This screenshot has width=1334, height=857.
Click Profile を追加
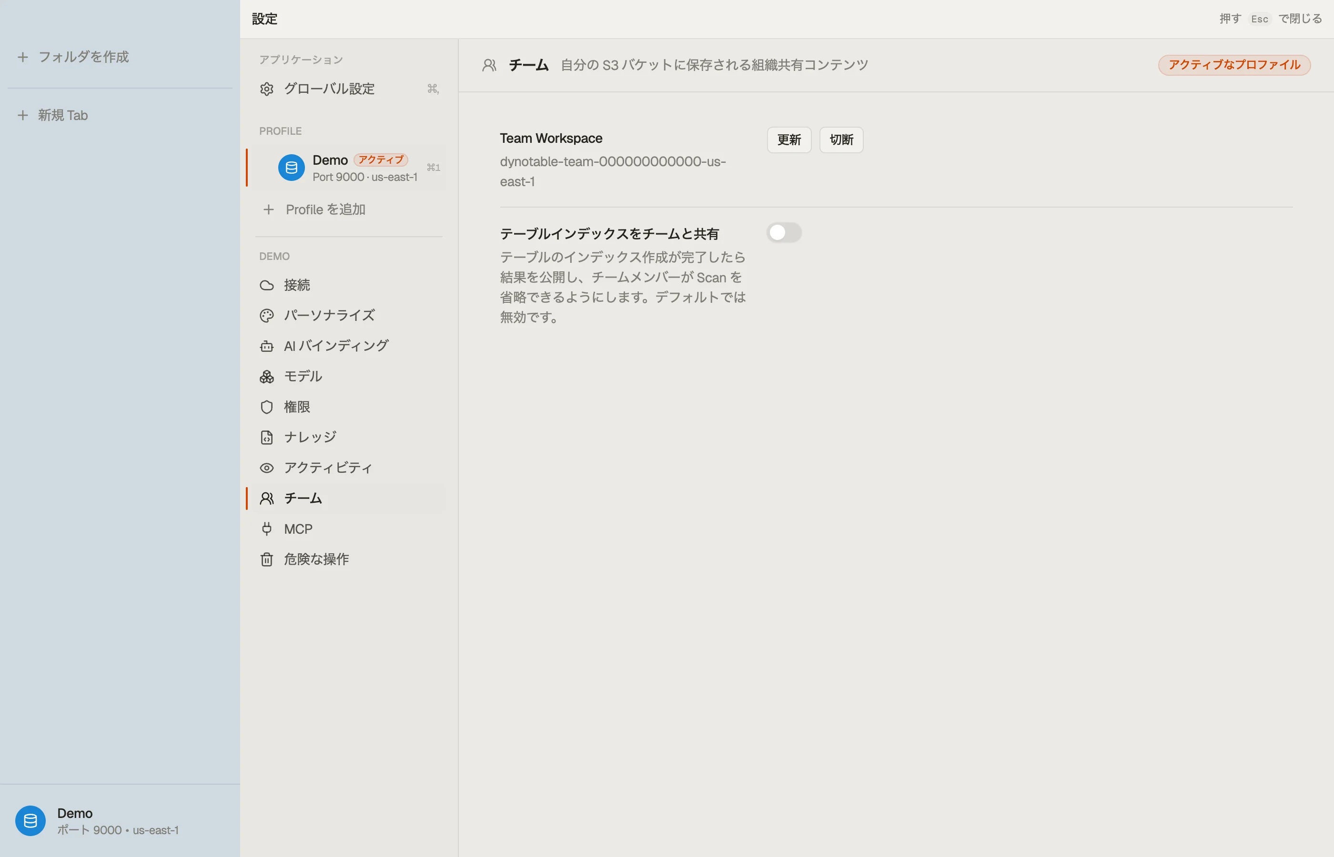(349, 210)
